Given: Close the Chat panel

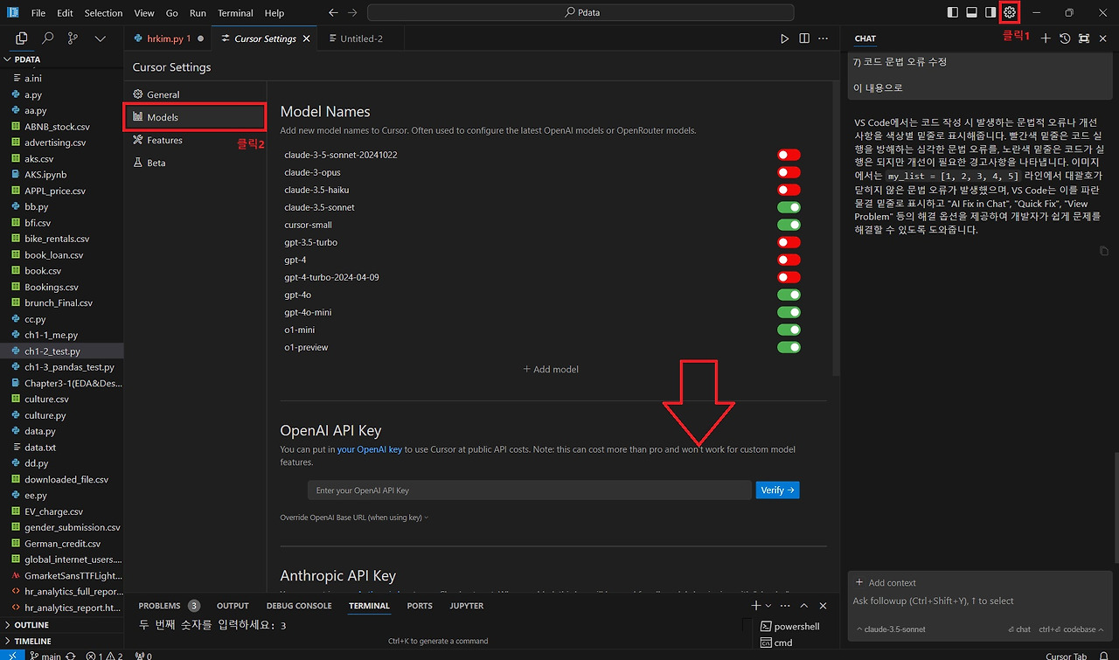Looking at the screenshot, I should (x=1103, y=38).
